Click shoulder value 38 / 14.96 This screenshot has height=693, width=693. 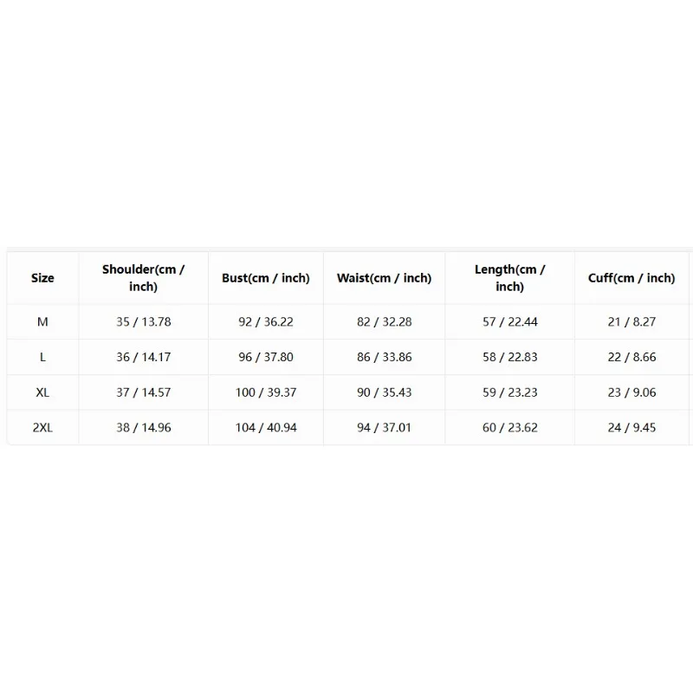pyautogui.click(x=143, y=428)
